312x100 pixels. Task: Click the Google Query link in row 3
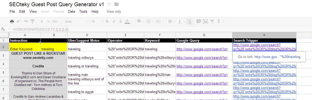(x=202, y=58)
